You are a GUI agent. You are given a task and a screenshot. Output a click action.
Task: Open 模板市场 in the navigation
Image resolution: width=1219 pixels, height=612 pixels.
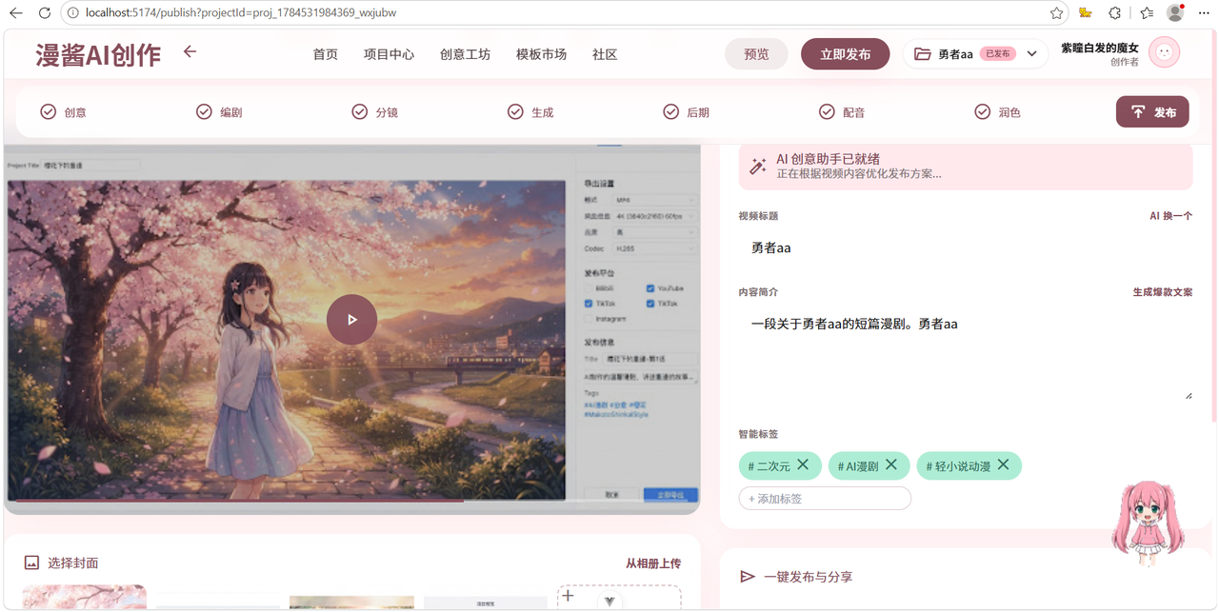click(x=541, y=54)
